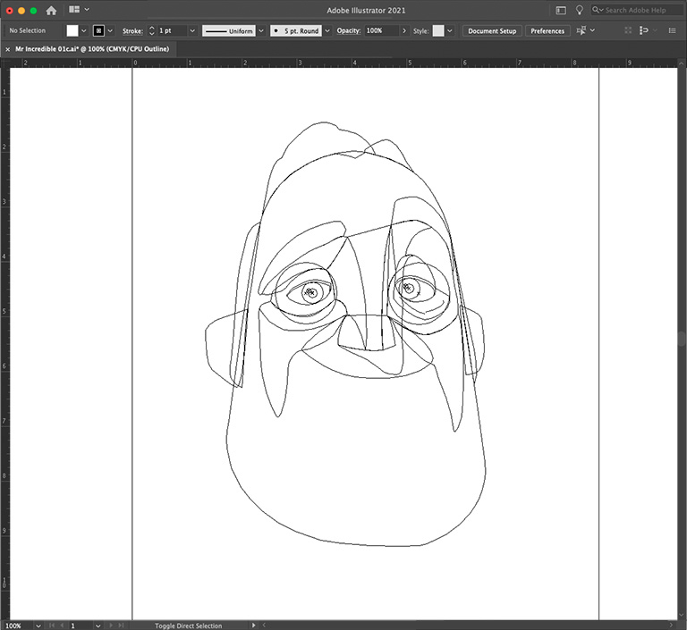Screen dimensions: 687x630
Task: Adjust the stroke weight stepper arrows
Action: coord(151,30)
